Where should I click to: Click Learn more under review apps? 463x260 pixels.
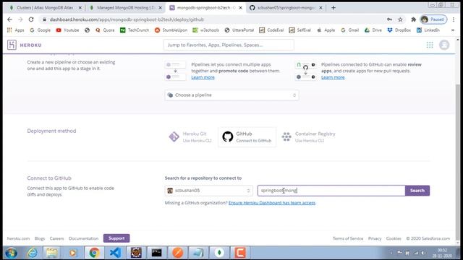(333, 77)
